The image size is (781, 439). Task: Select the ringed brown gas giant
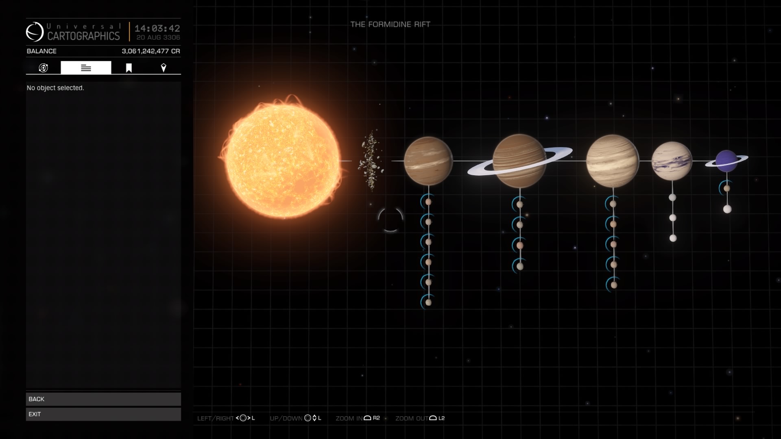519,161
